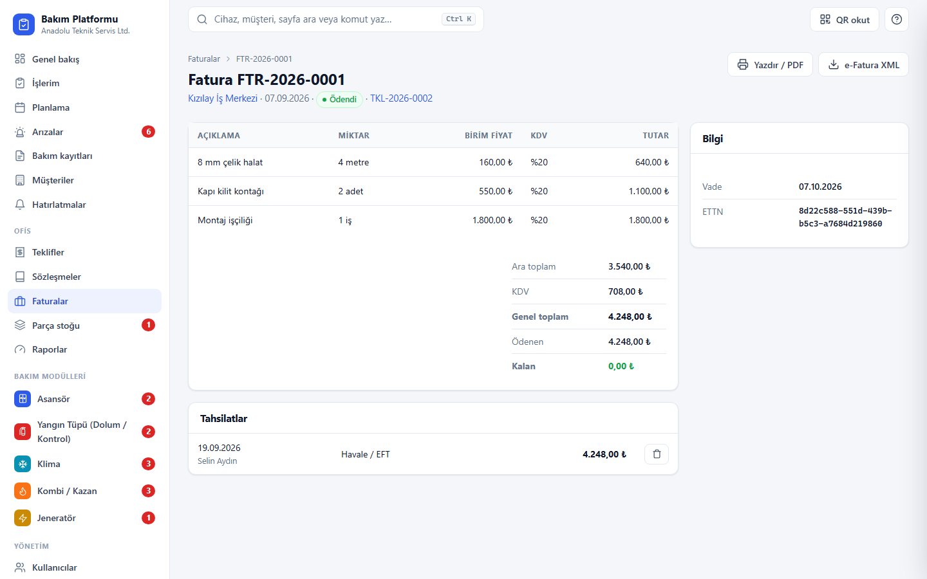Go to Bakım kayıtları

84,156
